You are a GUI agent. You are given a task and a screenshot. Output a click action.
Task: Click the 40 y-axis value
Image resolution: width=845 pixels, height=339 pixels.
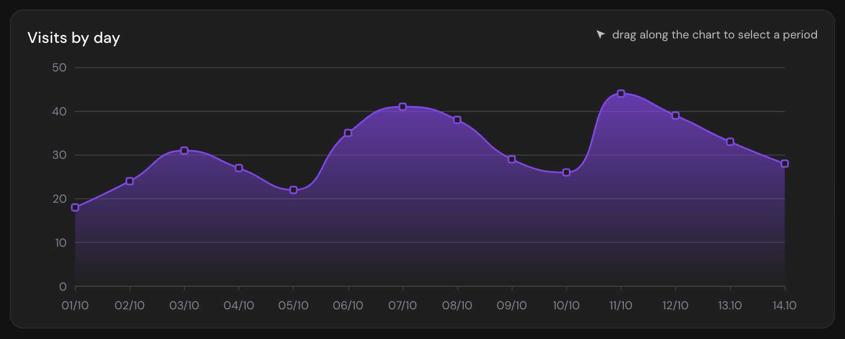click(x=59, y=112)
